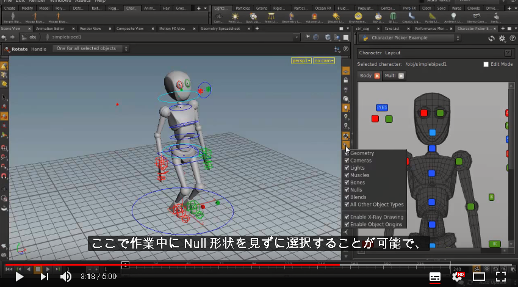This screenshot has width=518, height=287.
Task: Open the persp1 viewport dropdown
Action: [x=301, y=60]
